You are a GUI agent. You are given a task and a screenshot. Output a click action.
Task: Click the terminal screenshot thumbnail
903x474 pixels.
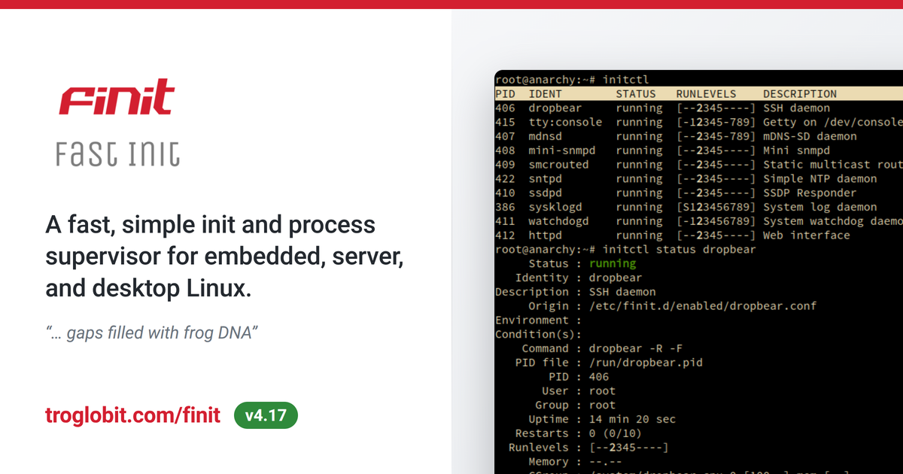pyautogui.click(x=699, y=272)
